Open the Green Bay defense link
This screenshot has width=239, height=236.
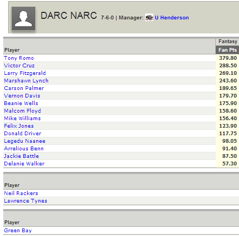point(18,231)
